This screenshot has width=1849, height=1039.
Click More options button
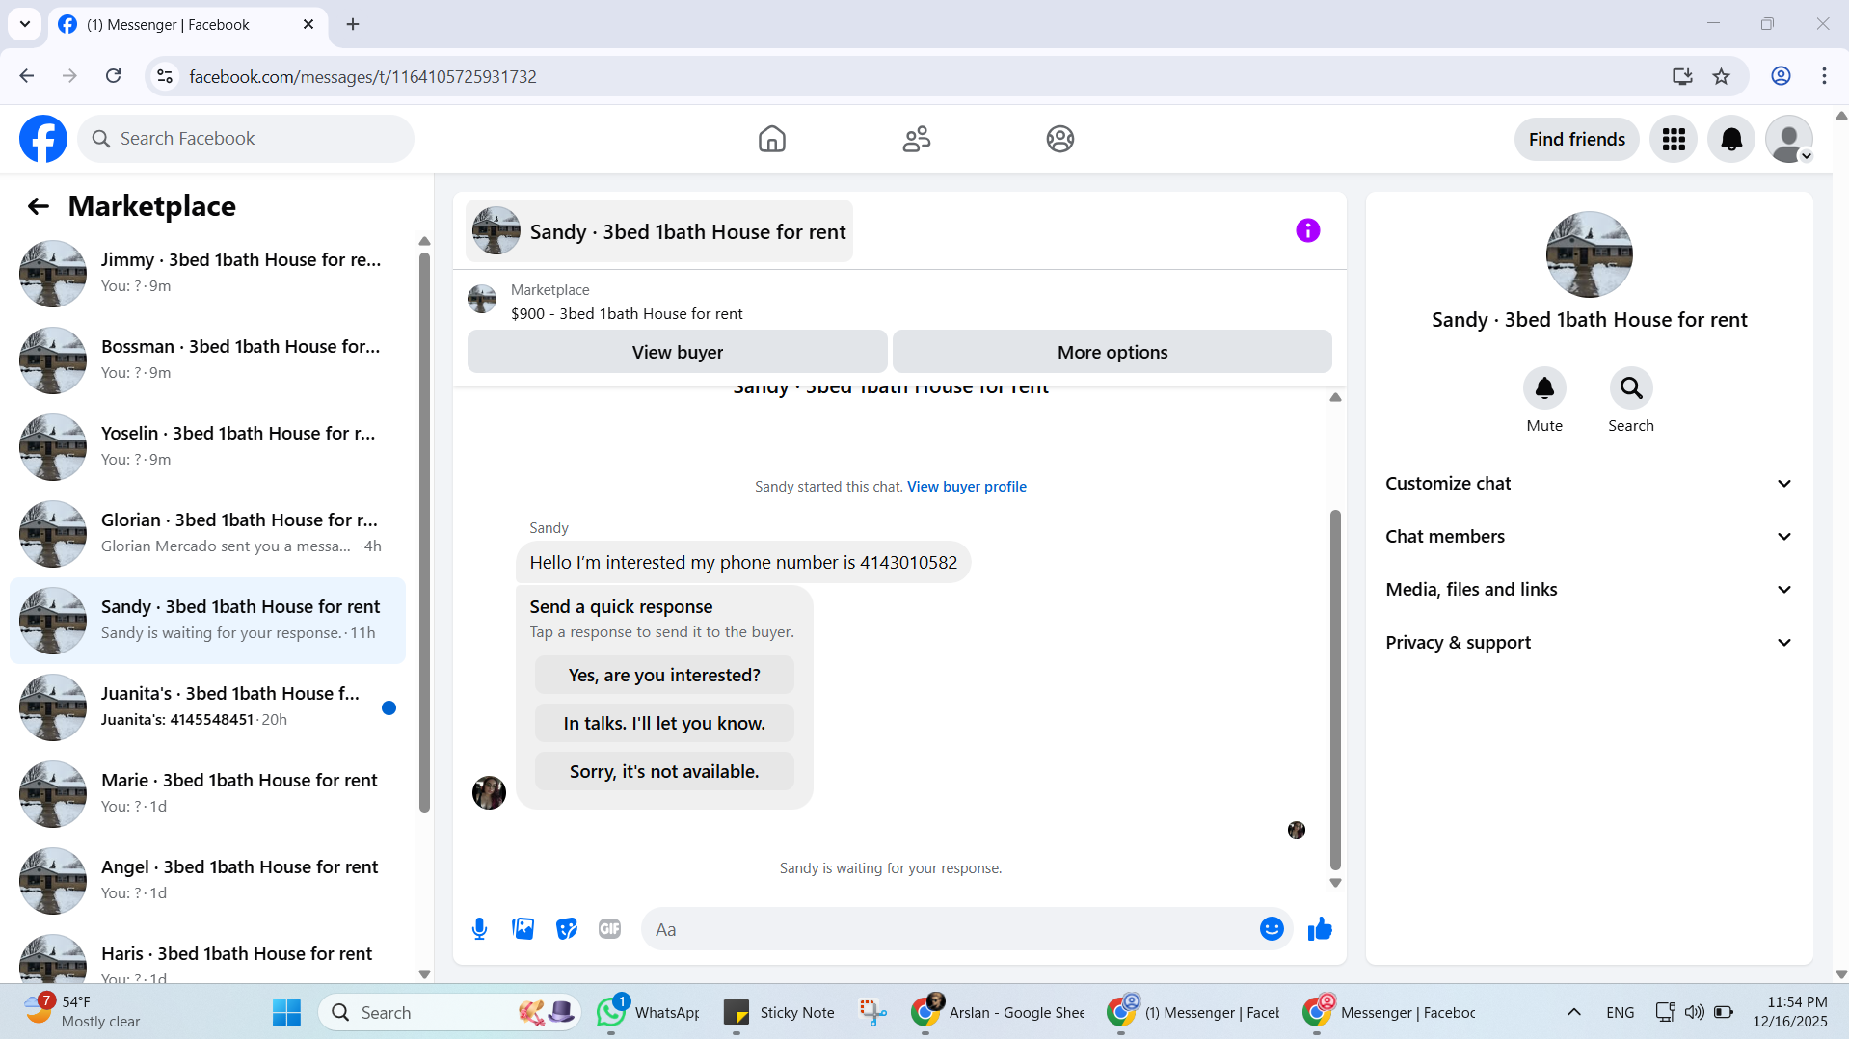tap(1112, 352)
